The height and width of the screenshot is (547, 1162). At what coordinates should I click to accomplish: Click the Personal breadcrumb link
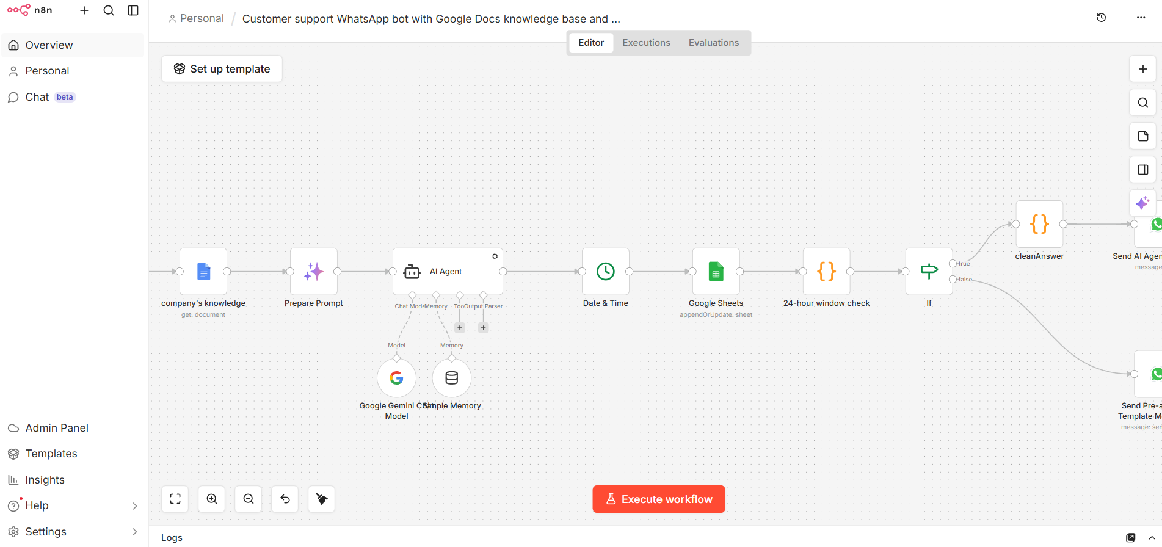pos(197,18)
